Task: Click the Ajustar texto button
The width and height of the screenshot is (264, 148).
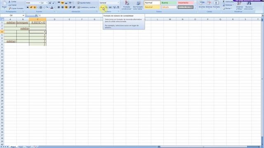Action: pyautogui.click(x=84, y=3)
